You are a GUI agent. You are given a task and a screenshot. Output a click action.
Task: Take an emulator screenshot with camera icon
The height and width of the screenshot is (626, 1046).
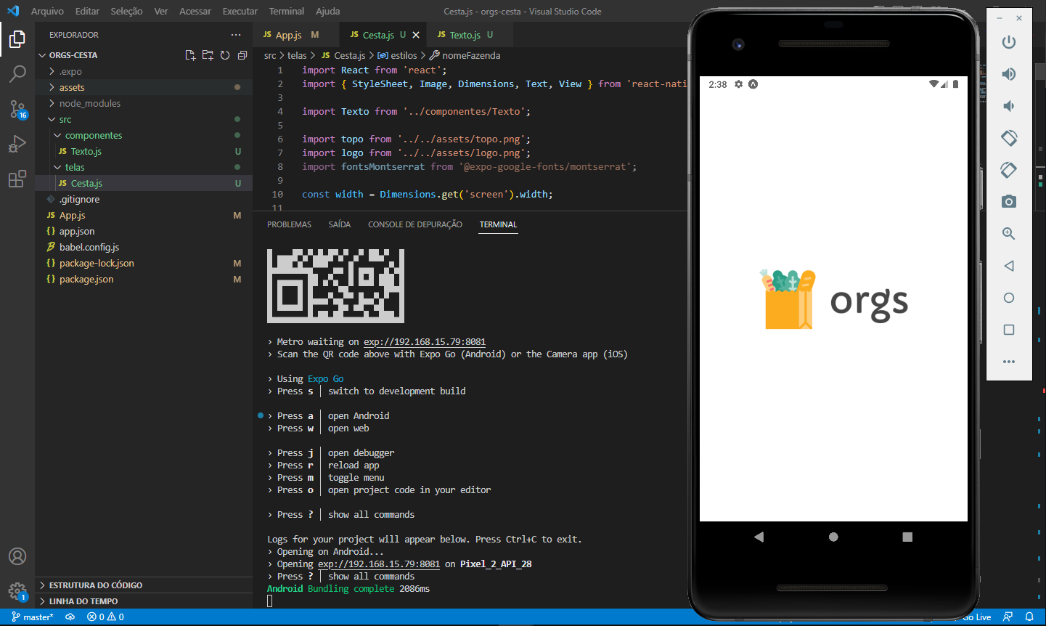(1009, 202)
